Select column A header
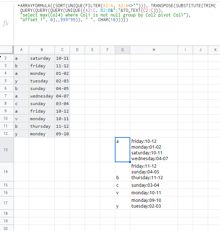 (22, 50)
